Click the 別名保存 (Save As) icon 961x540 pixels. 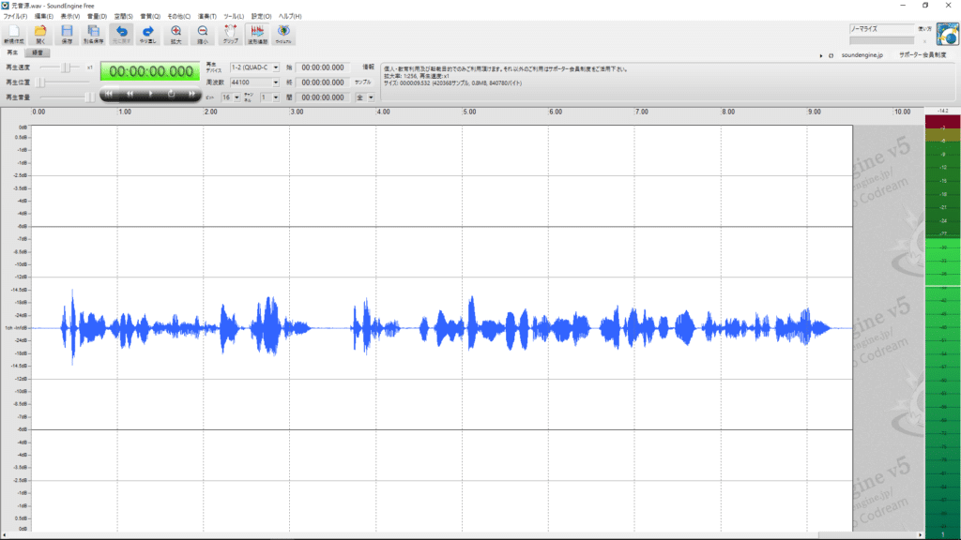coord(94,35)
